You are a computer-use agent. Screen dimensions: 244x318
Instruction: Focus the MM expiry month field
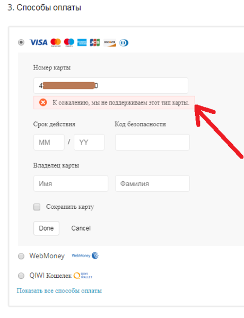(x=49, y=142)
